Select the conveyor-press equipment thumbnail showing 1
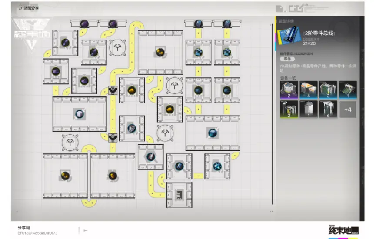This screenshot has width=376, height=239. tap(348, 90)
